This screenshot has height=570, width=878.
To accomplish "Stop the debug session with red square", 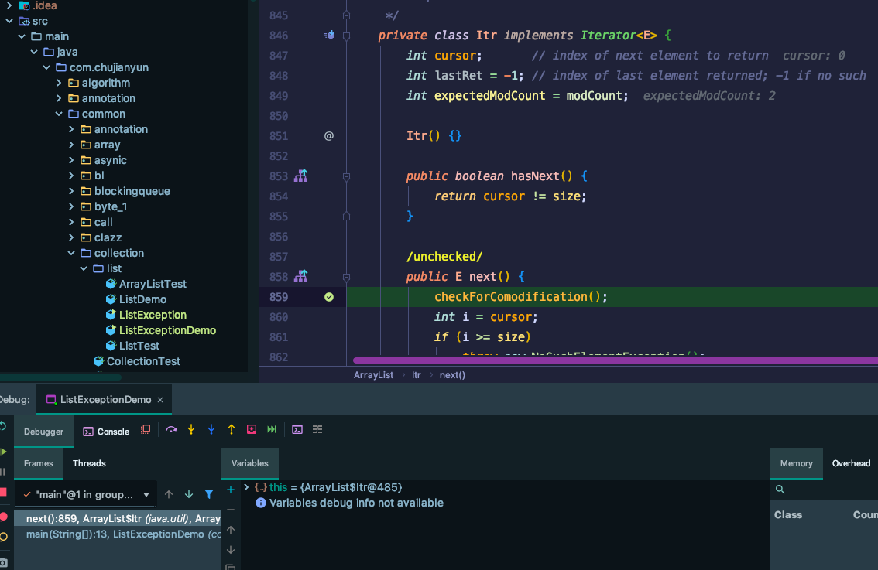I will click(x=3, y=492).
